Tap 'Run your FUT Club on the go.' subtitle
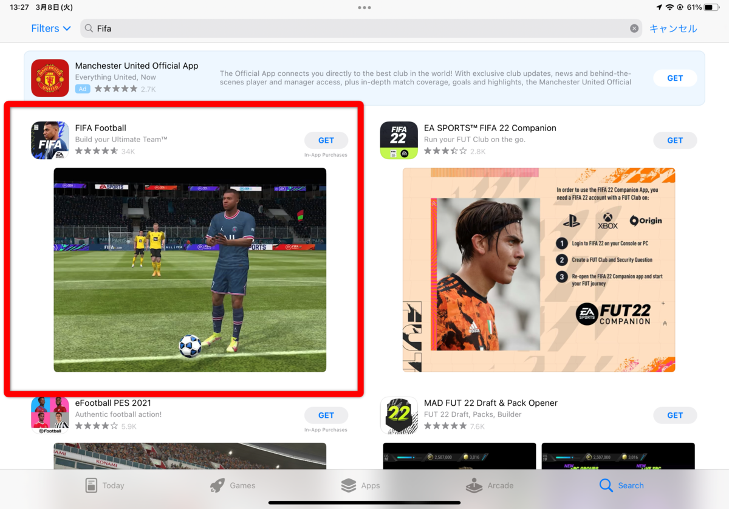The height and width of the screenshot is (509, 729). point(474,140)
